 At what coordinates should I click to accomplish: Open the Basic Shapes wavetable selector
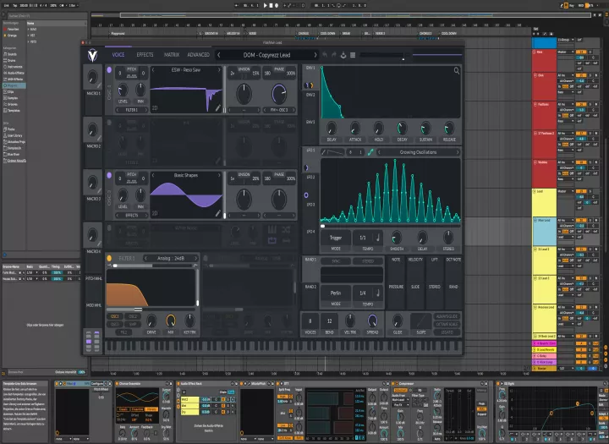[x=185, y=175]
